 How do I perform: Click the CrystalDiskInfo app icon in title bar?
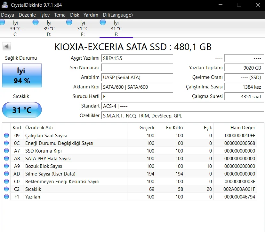pyautogui.click(x=4, y=5)
